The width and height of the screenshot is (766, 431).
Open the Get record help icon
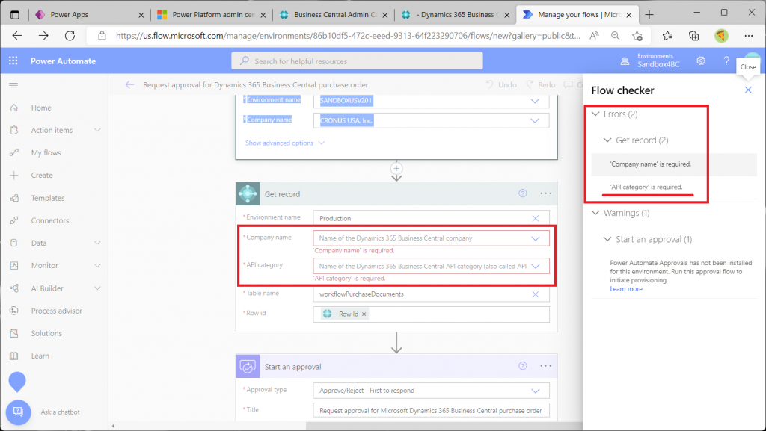click(523, 193)
